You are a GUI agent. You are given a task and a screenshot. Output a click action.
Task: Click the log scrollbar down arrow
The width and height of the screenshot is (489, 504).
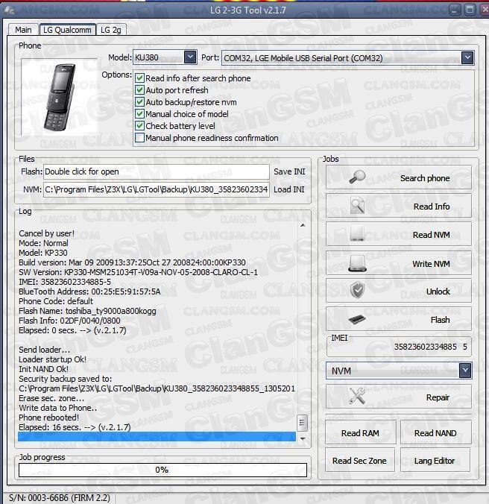pyautogui.click(x=303, y=438)
